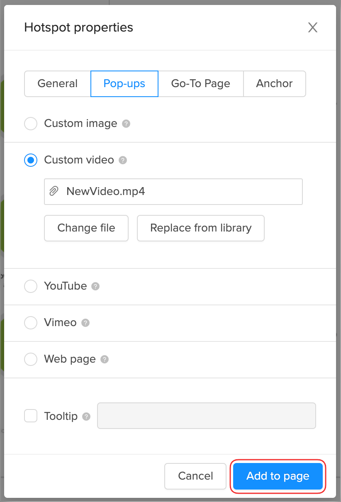Select the Pop-ups tab
The width and height of the screenshot is (341, 502).
pyautogui.click(x=124, y=84)
